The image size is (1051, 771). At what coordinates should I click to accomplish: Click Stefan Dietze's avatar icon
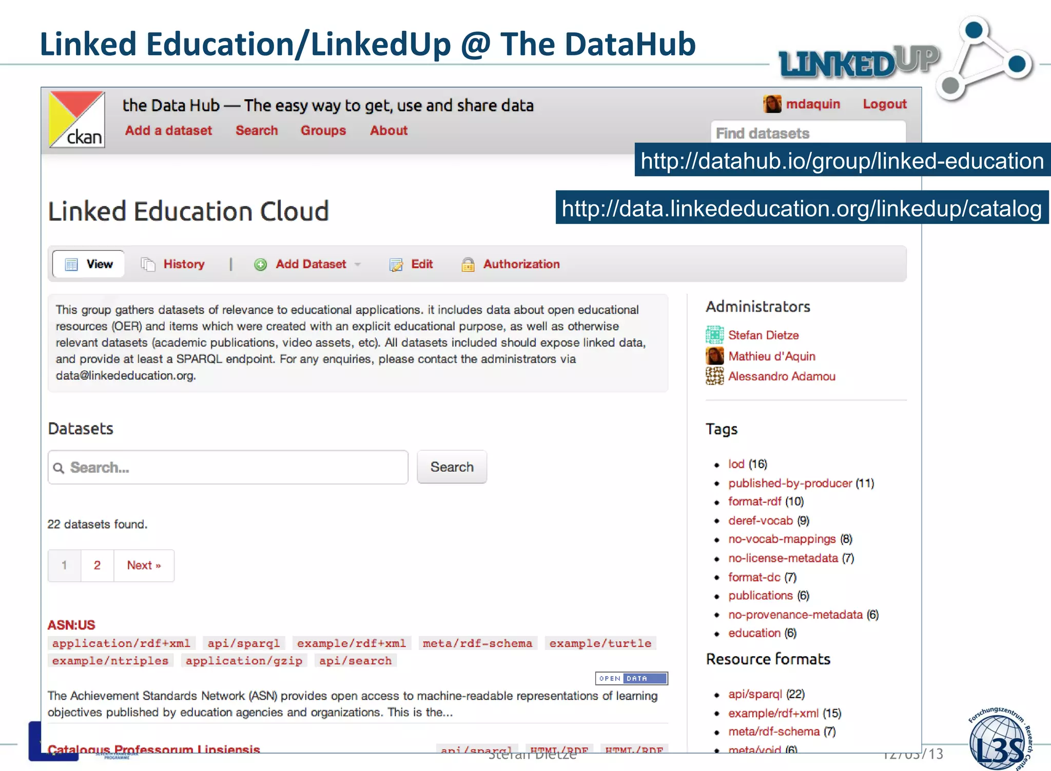click(x=715, y=335)
